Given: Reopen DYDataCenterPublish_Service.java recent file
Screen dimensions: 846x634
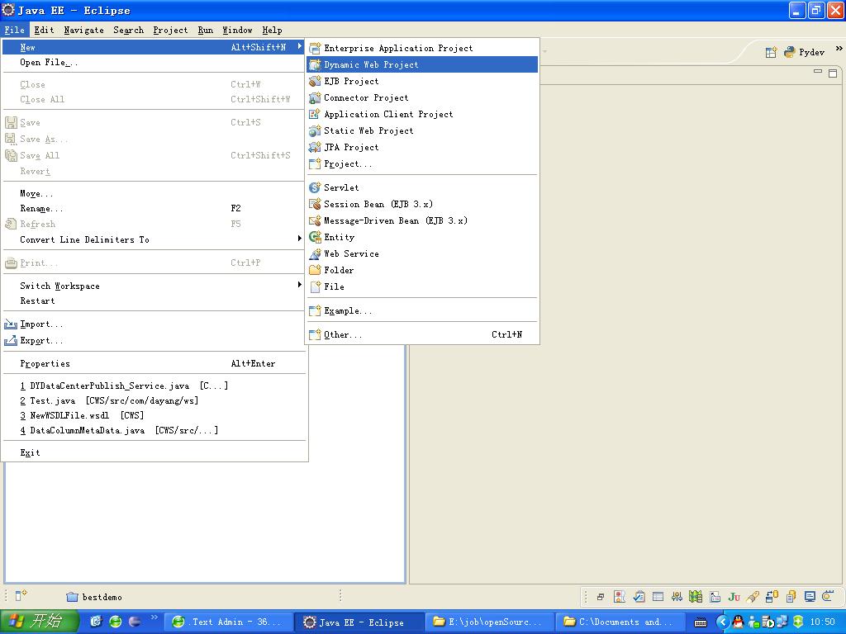Looking at the screenshot, I should pyautogui.click(x=154, y=386).
